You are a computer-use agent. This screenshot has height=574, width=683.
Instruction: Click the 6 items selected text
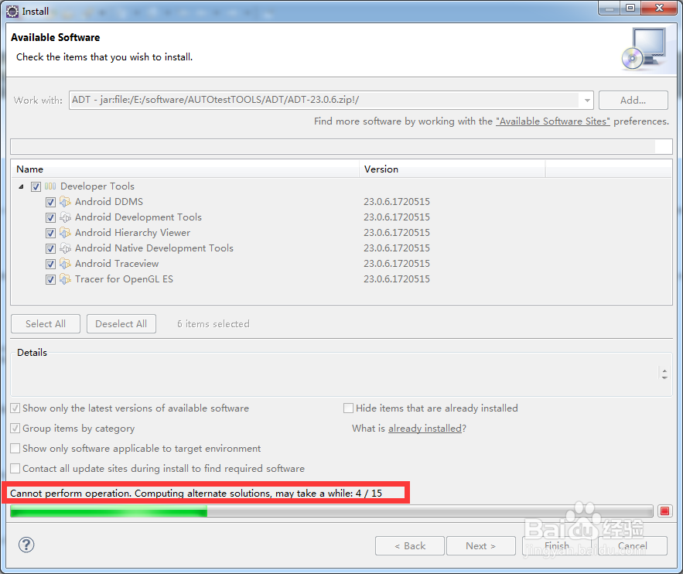[213, 324]
